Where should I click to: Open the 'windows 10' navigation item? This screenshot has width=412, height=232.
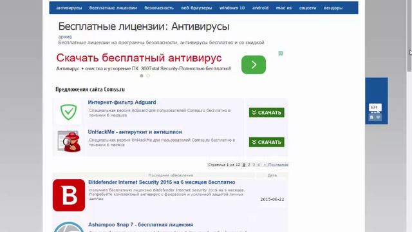click(x=232, y=8)
